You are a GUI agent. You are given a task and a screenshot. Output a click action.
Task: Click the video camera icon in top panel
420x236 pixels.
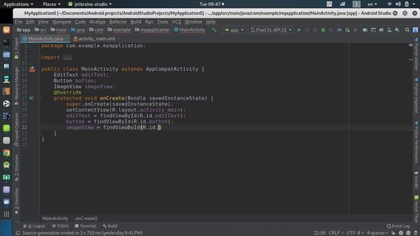tap(343, 4)
